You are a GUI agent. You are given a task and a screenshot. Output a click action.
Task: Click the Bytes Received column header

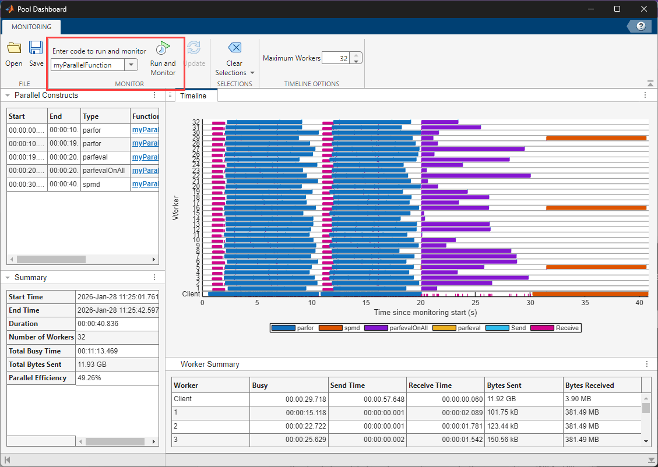coord(602,385)
